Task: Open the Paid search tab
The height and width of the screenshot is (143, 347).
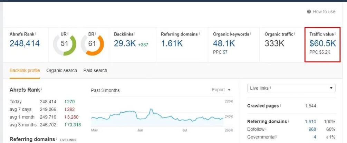Action: (x=95, y=71)
